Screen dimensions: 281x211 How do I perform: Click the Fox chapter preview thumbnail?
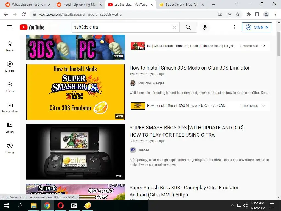(138, 46)
